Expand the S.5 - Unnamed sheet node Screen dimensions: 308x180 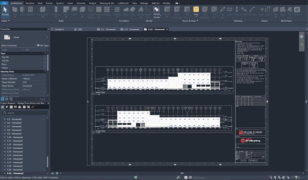click(x=5, y=119)
